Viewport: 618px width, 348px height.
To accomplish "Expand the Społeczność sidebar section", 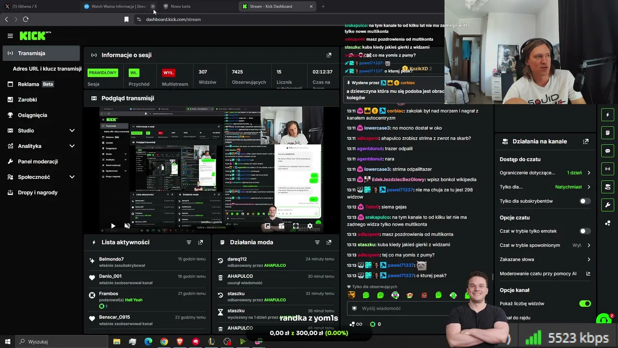I will click(x=41, y=177).
